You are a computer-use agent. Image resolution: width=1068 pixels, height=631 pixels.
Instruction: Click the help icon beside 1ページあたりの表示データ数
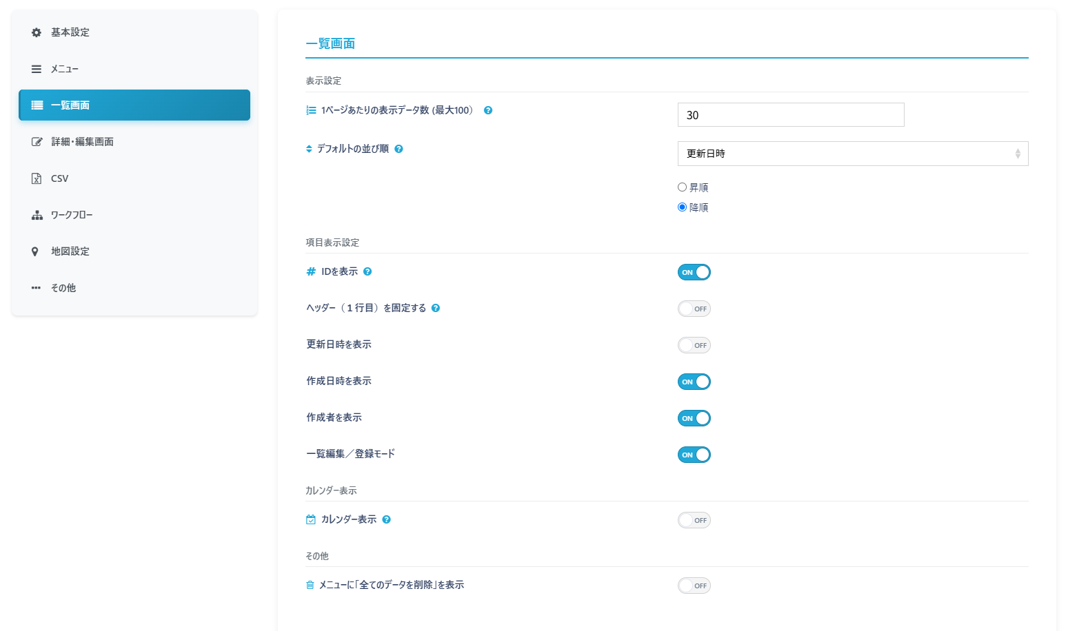[x=488, y=110]
